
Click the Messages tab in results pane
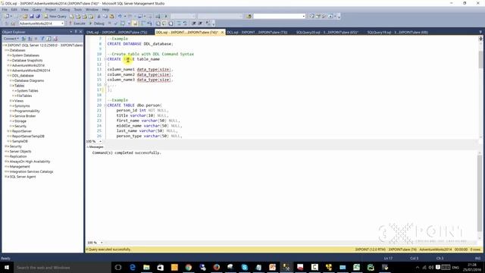95,147
